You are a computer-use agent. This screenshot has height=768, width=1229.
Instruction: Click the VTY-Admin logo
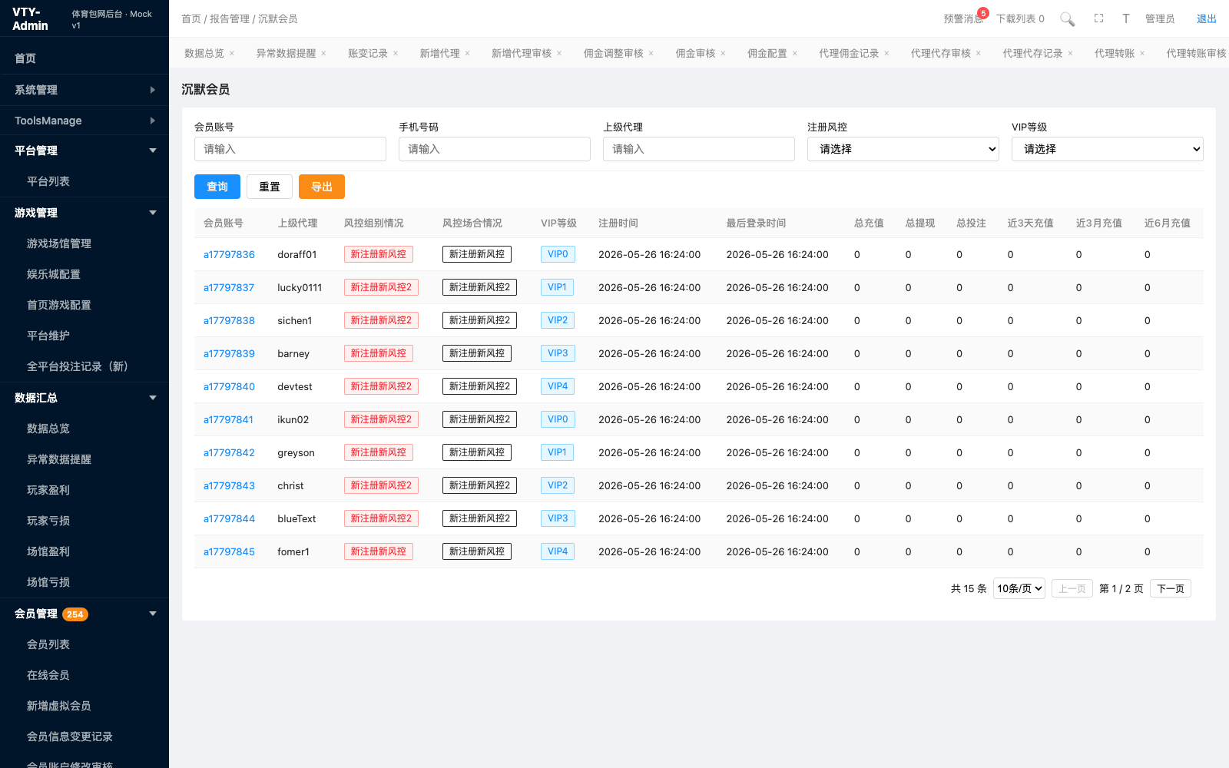tap(31, 18)
